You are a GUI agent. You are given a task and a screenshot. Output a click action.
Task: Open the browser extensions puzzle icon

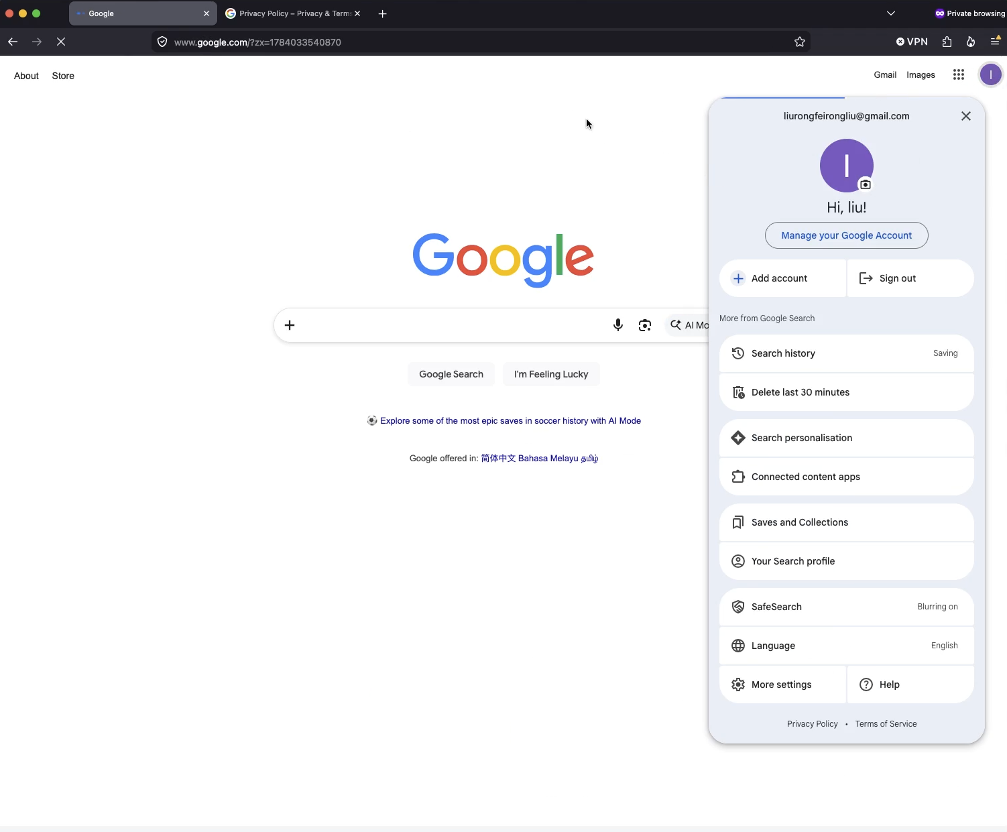[x=947, y=42]
